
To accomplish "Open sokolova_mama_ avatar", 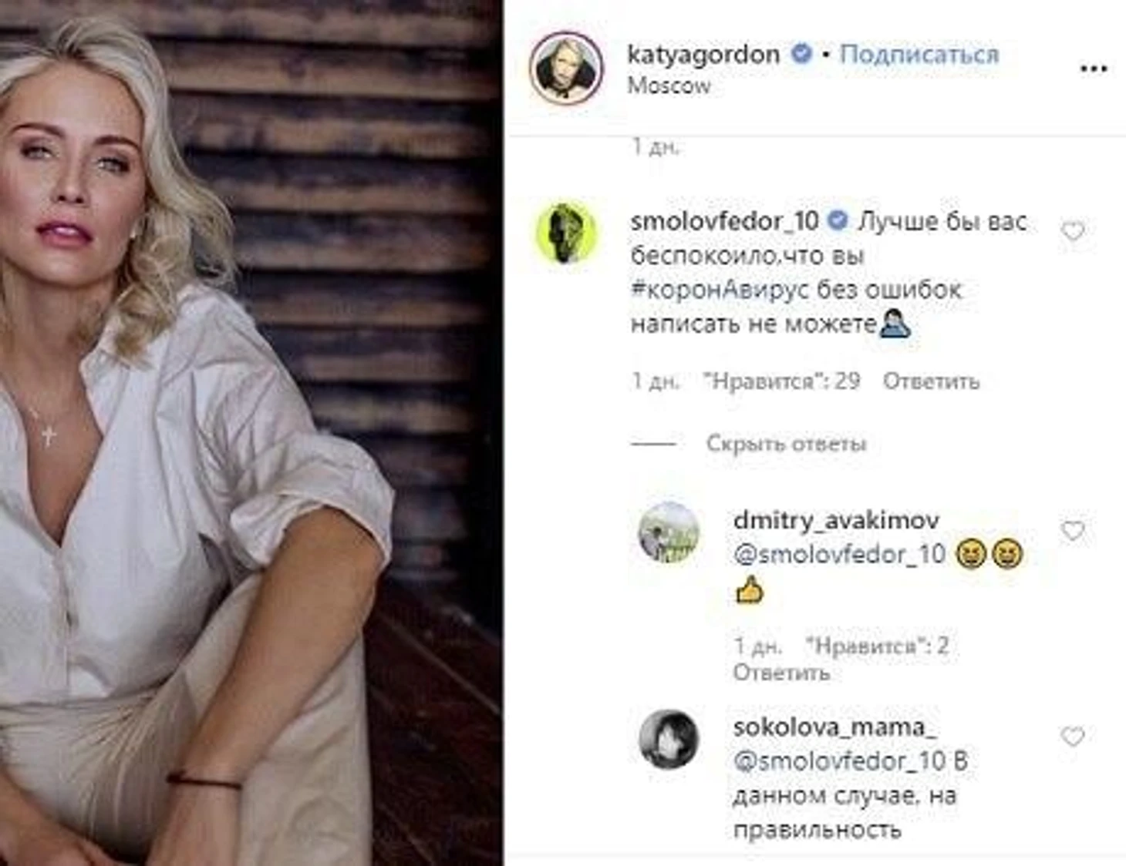I will point(669,739).
